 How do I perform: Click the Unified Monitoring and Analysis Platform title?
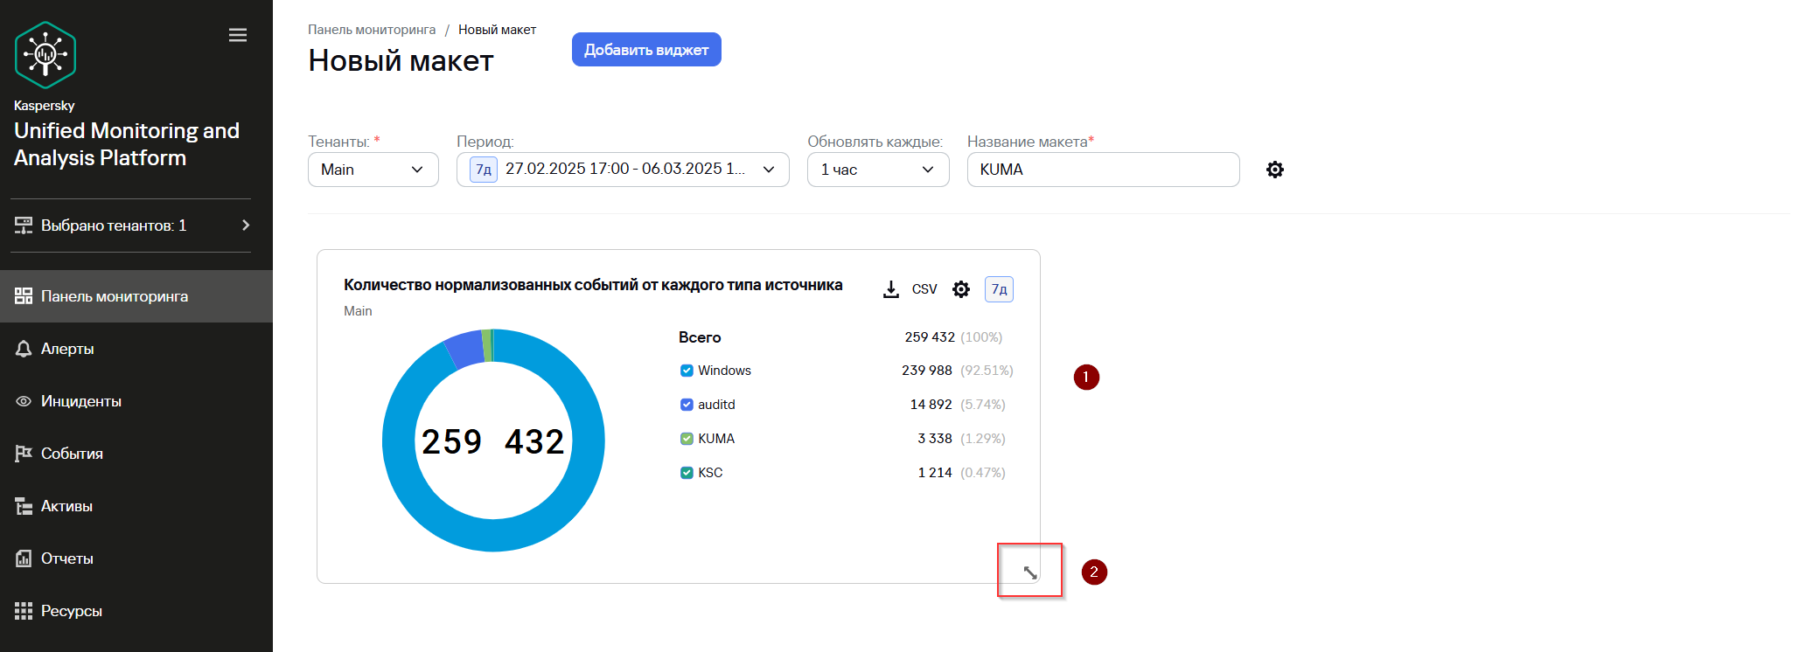coord(127,144)
